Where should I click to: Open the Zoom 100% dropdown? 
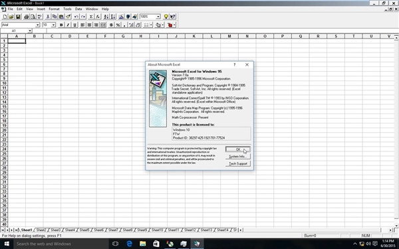pos(158,17)
